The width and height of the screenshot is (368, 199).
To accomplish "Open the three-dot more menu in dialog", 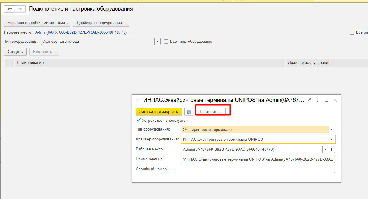I will tap(318, 100).
